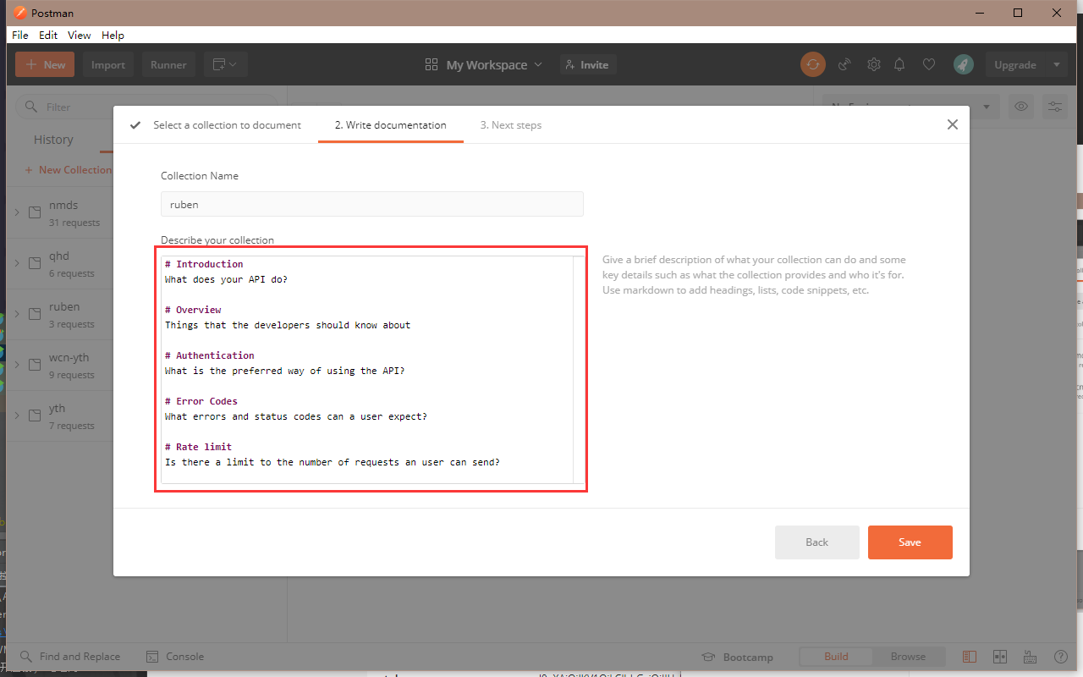Click the Bootcamp label in status bar
Image resolution: width=1083 pixels, height=677 pixels.
(x=748, y=657)
